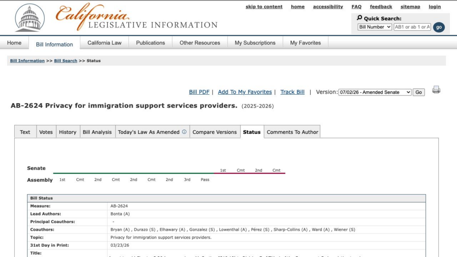Click the feedback link
Image resolution: width=457 pixels, height=257 pixels.
381,7
